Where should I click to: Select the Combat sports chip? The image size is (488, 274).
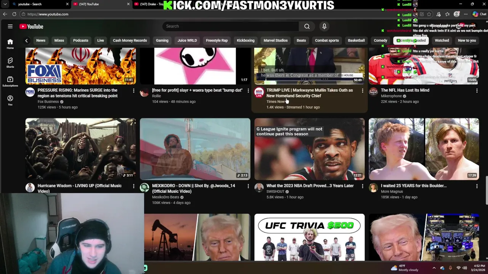327,40
